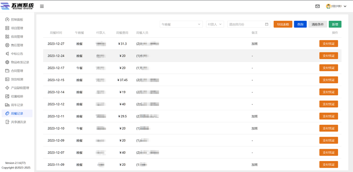This screenshot has width=353, height=172.
Task: Click 支付凭证 for 2023-12-14 row
Action: click(x=328, y=92)
